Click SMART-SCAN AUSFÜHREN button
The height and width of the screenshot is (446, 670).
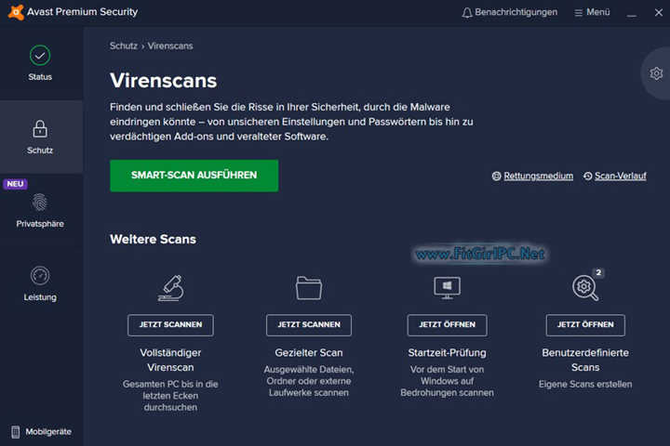point(194,176)
